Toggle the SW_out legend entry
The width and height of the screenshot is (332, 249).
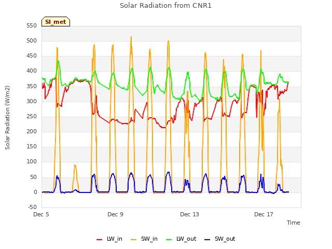tap(220, 239)
